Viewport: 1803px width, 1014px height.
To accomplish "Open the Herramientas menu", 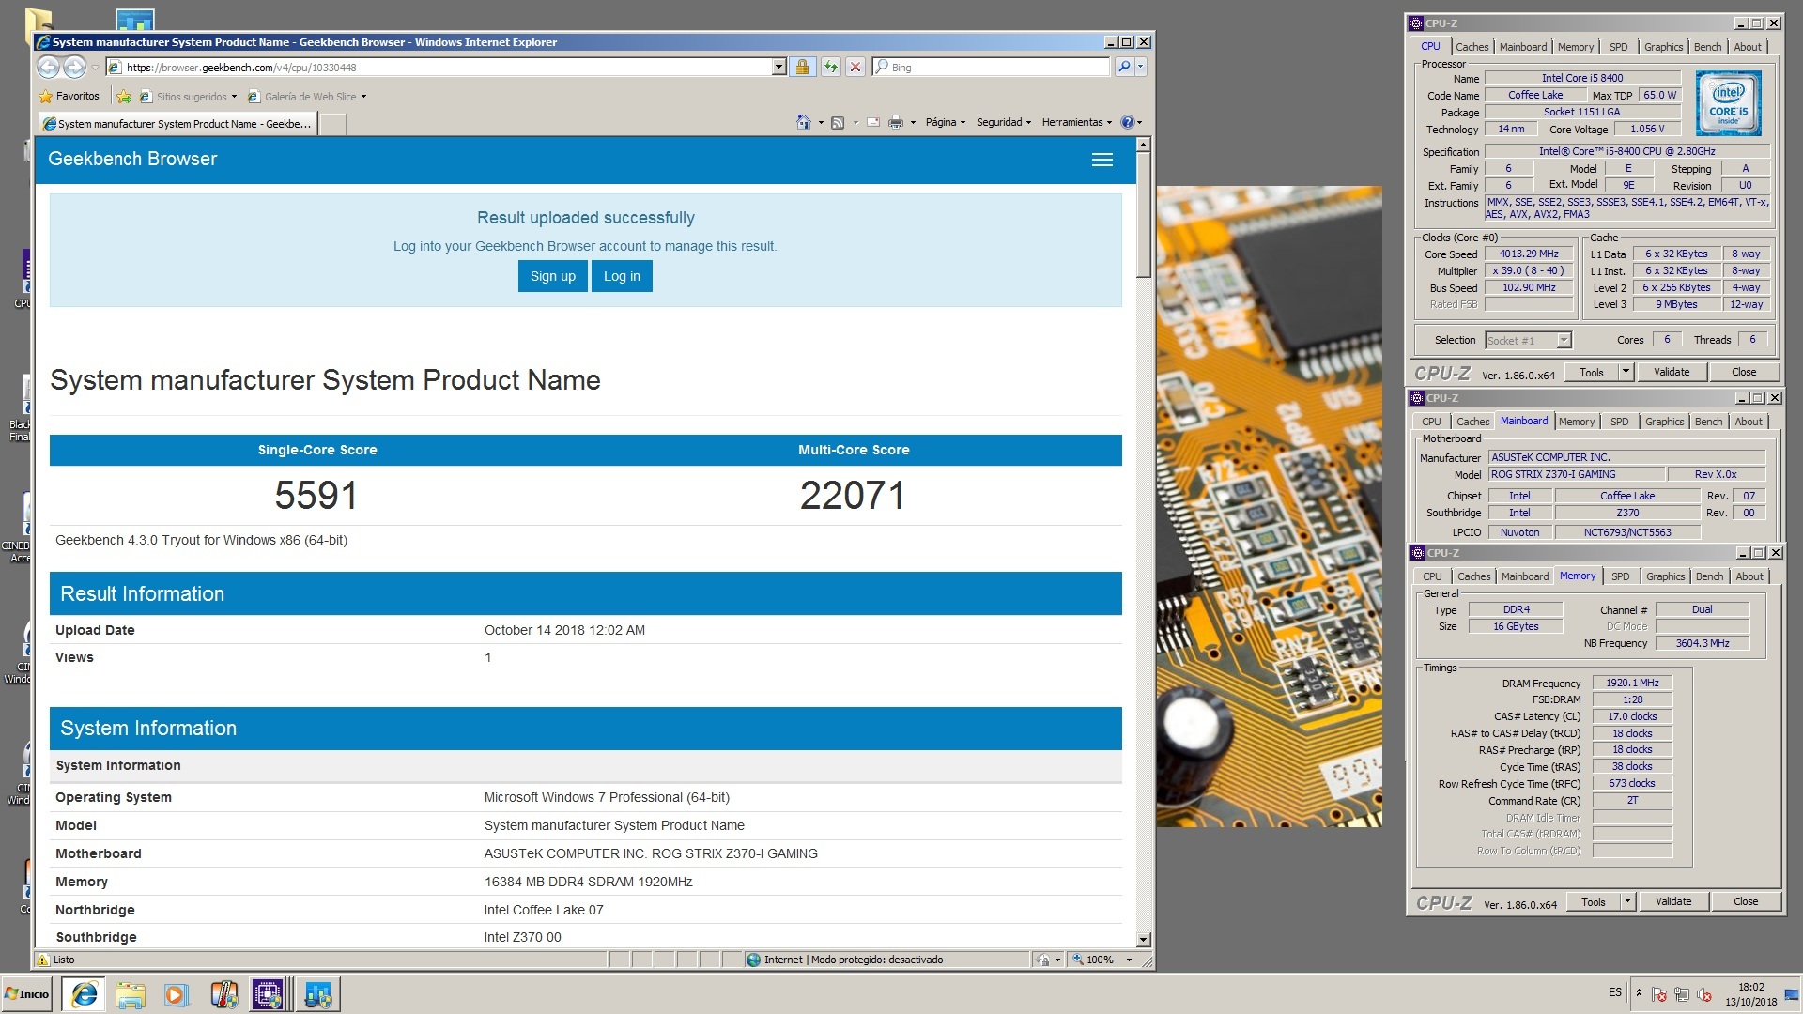I will point(1076,122).
